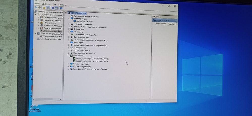252x116 pixels.
Task: Click the mouse icon of Мыши и иные указывающие устройства
Action: pos(72,45)
